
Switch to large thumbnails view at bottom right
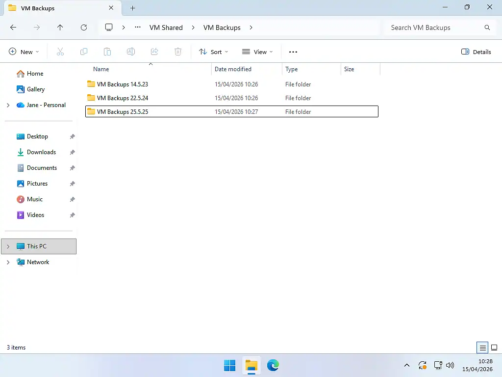click(494, 347)
